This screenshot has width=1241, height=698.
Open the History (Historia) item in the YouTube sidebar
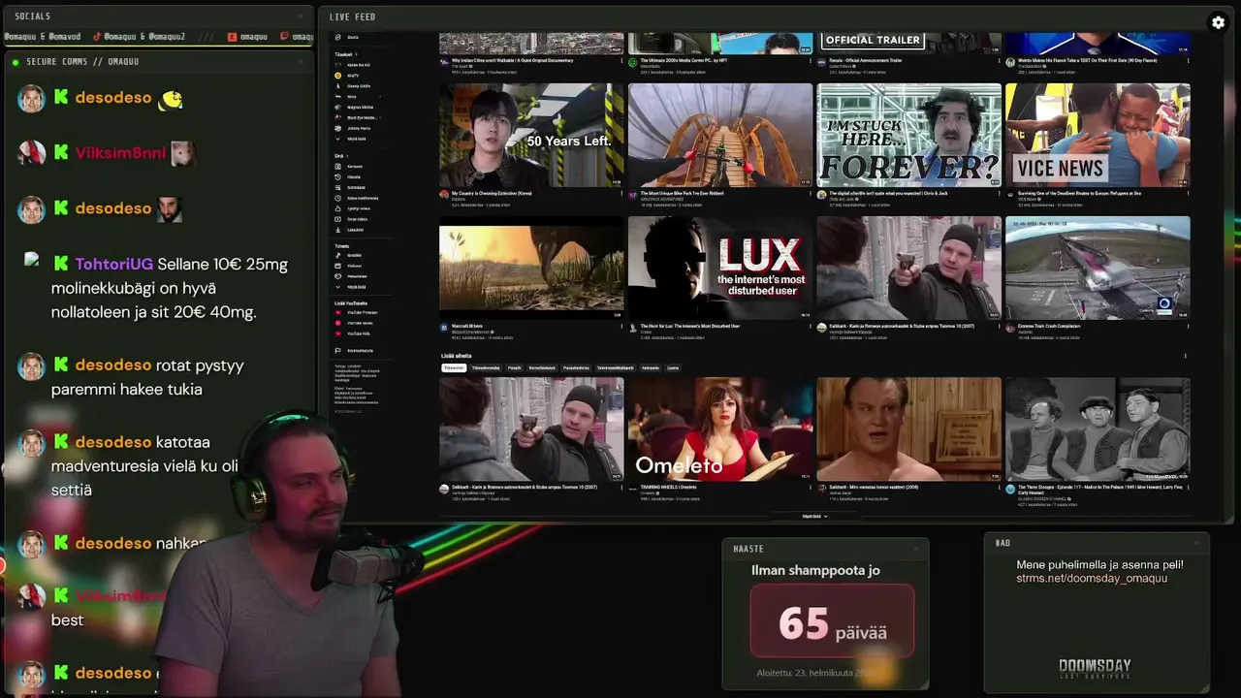click(347, 176)
